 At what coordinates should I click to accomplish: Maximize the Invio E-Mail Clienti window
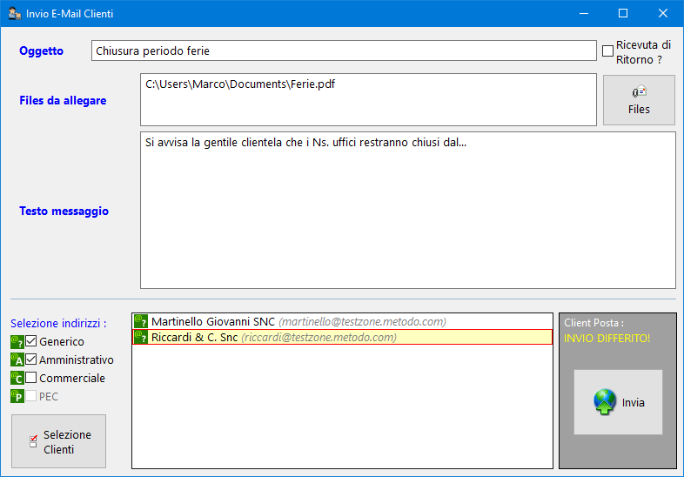622,14
